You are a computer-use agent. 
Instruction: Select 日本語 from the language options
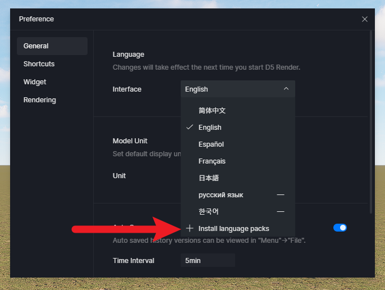coord(209,178)
